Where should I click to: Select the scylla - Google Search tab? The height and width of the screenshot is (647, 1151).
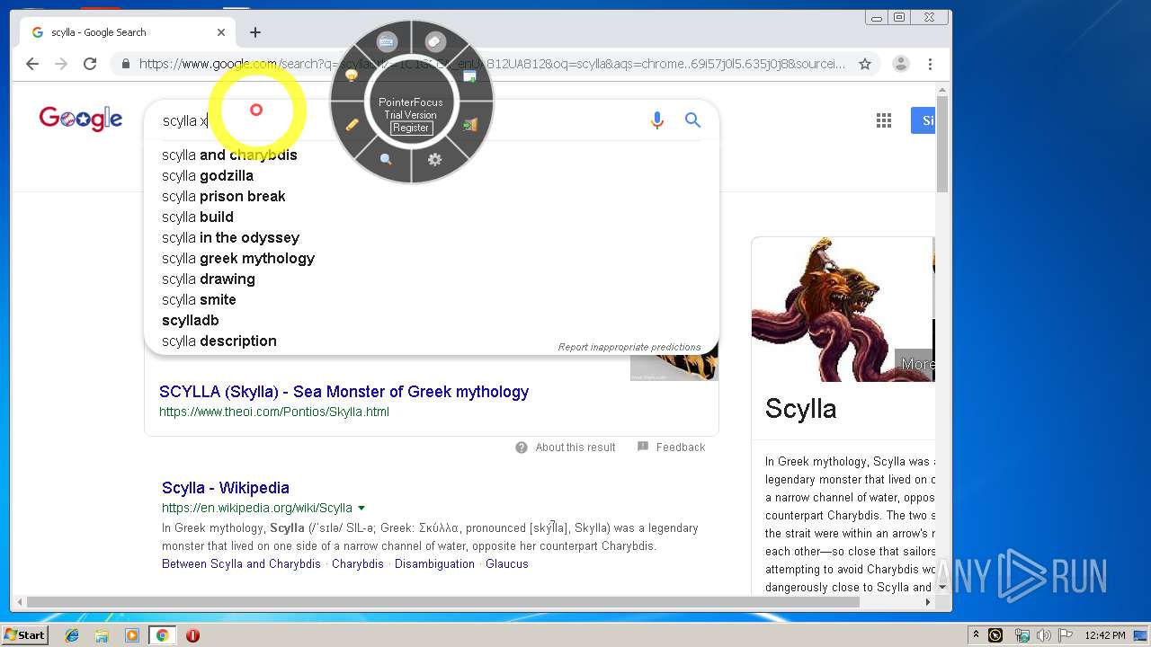click(127, 32)
